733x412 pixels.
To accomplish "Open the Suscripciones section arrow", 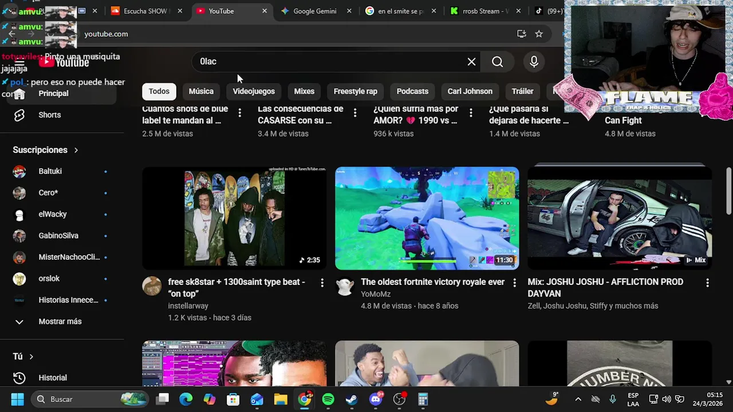I will tap(76, 150).
